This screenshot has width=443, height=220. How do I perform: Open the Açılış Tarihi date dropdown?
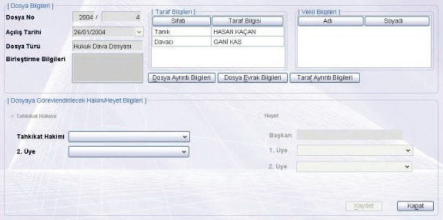click(137, 33)
